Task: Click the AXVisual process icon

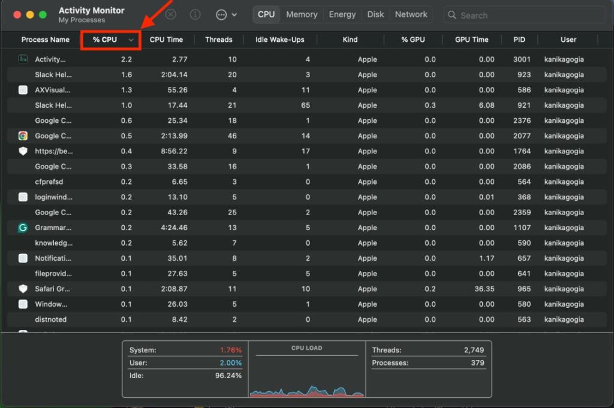Action: click(x=23, y=90)
